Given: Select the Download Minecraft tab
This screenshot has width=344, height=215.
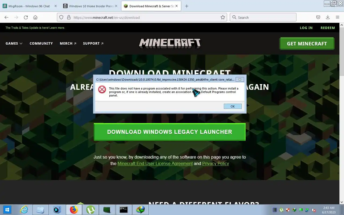Looking at the screenshot, I should click(x=151, y=6).
